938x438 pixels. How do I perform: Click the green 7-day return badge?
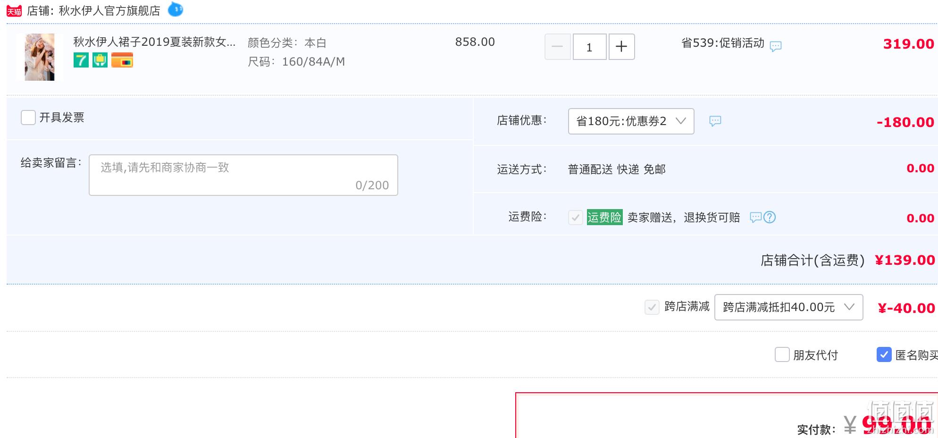(x=81, y=60)
